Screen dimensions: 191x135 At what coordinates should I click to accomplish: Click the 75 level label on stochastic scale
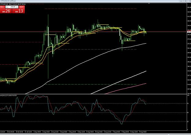pos(188,104)
